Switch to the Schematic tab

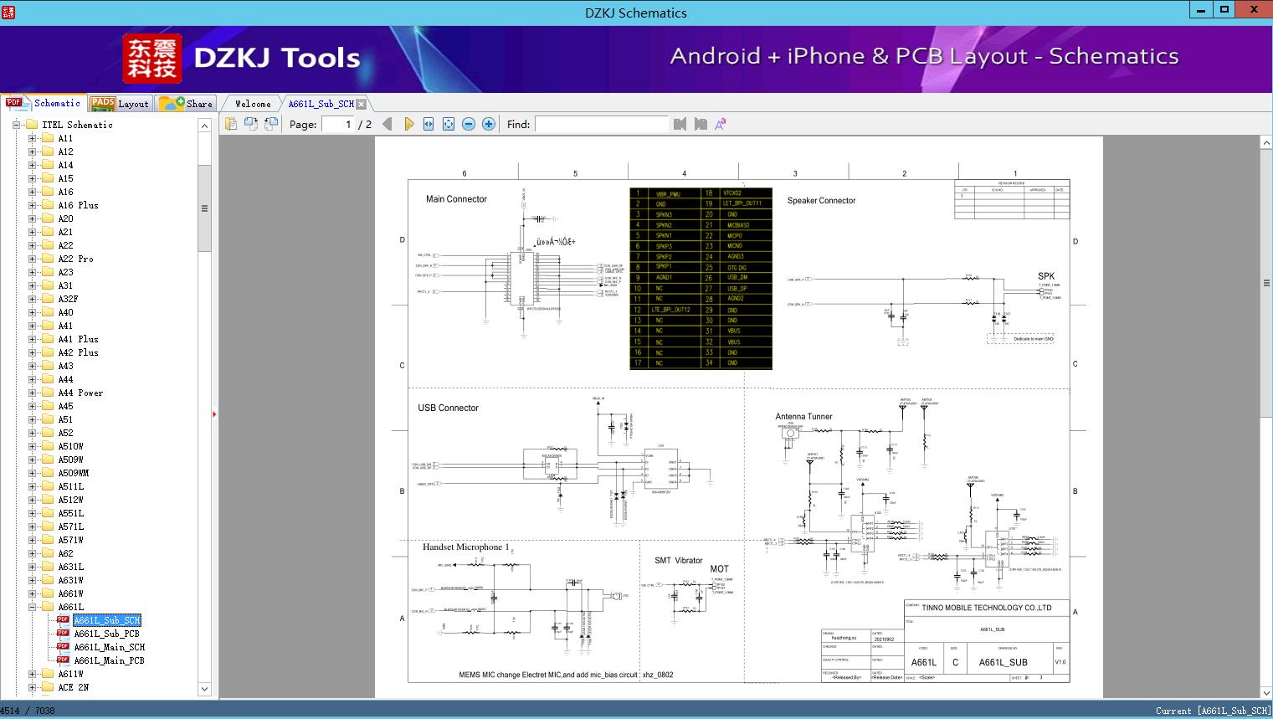pos(44,103)
